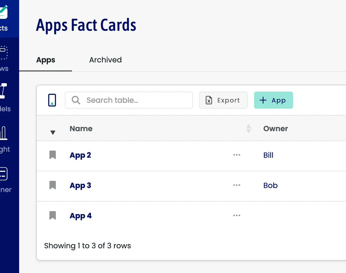Expand the table header dropdown triangle
This screenshot has height=273, width=346.
53,132
